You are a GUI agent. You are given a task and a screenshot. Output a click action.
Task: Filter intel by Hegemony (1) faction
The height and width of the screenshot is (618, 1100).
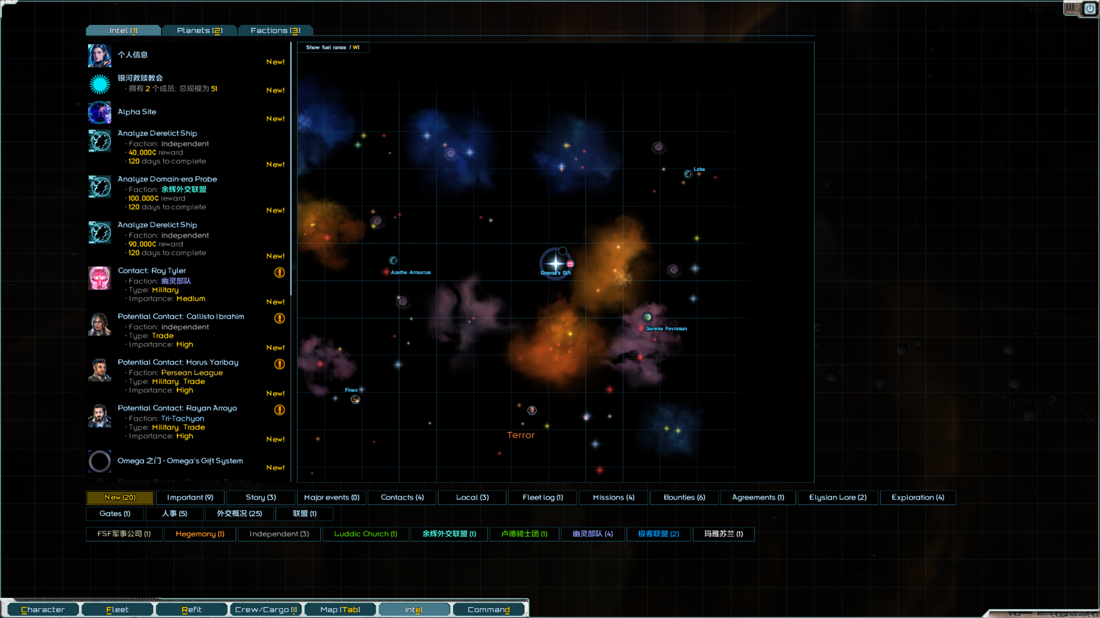point(200,534)
